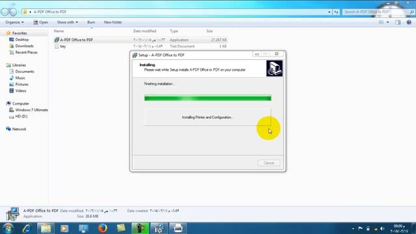Image resolution: width=416 pixels, height=234 pixels.
Task: Switch to the Setup installer taskbar icon
Action: (159, 228)
